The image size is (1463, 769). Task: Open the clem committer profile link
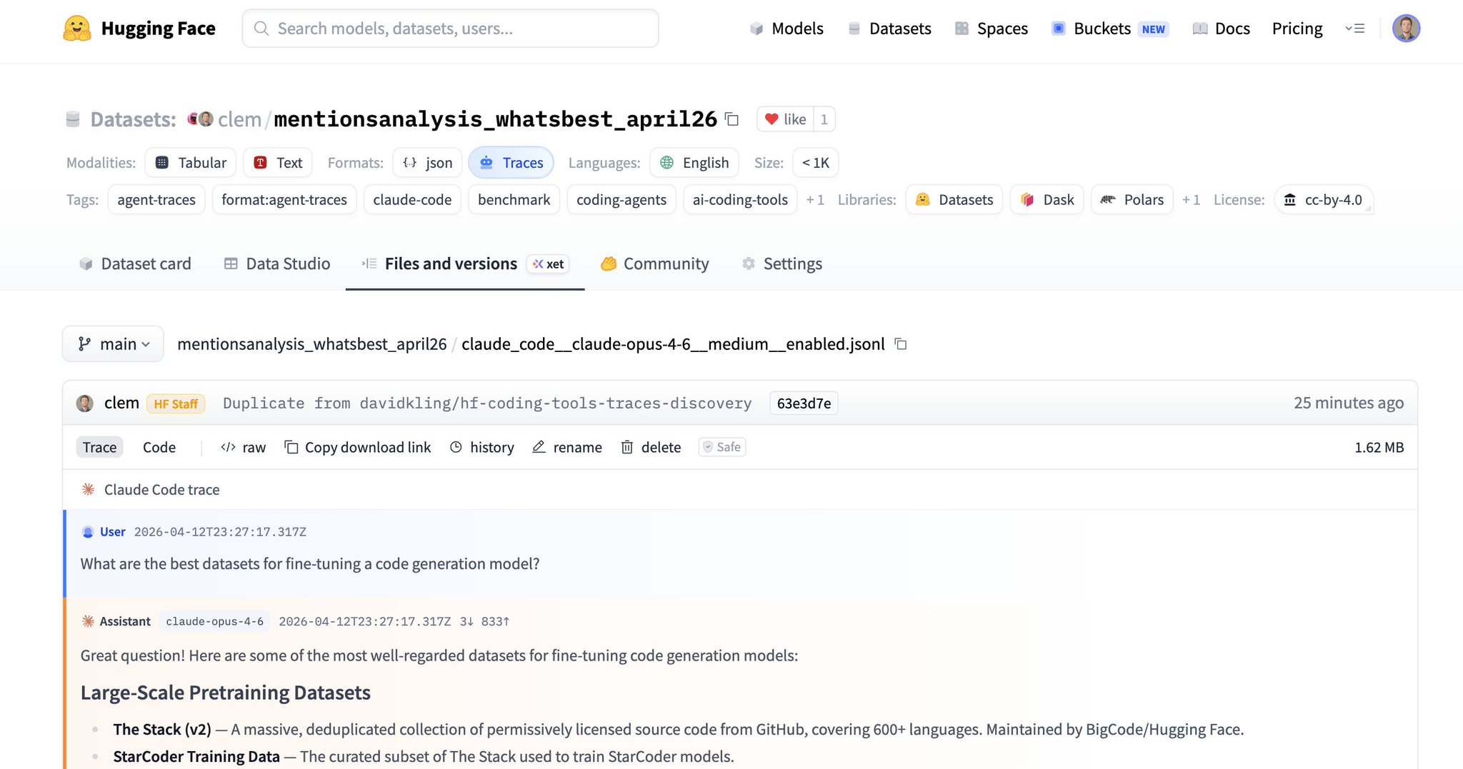pos(121,403)
